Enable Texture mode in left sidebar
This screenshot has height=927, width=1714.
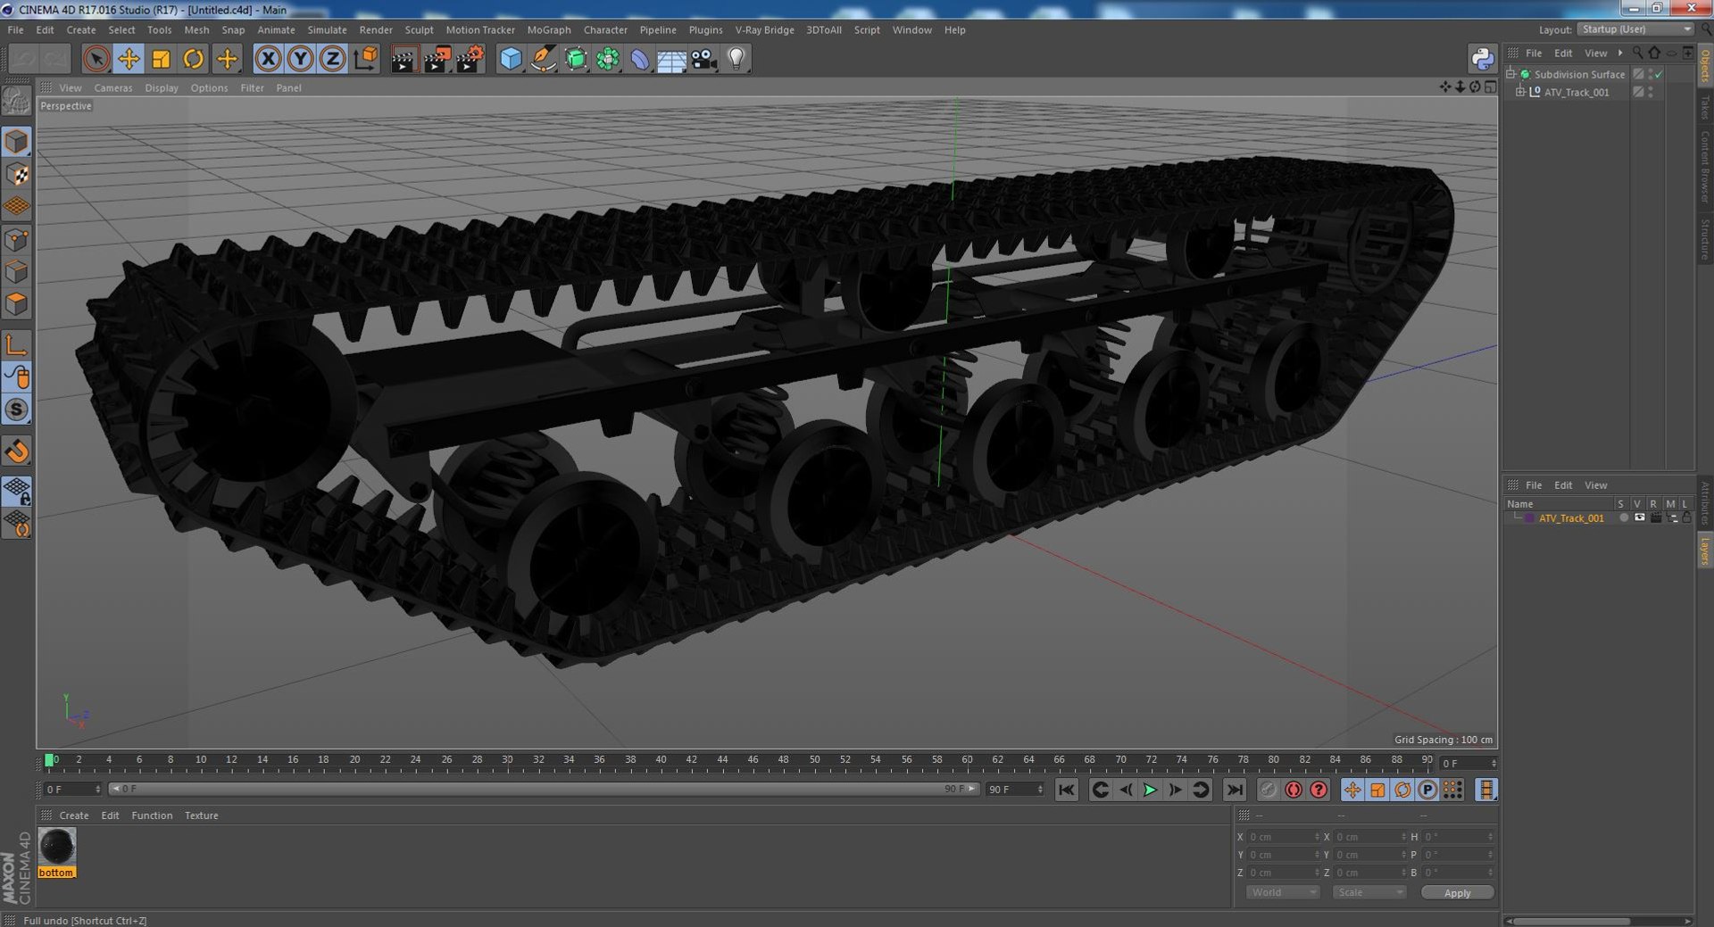(x=17, y=175)
